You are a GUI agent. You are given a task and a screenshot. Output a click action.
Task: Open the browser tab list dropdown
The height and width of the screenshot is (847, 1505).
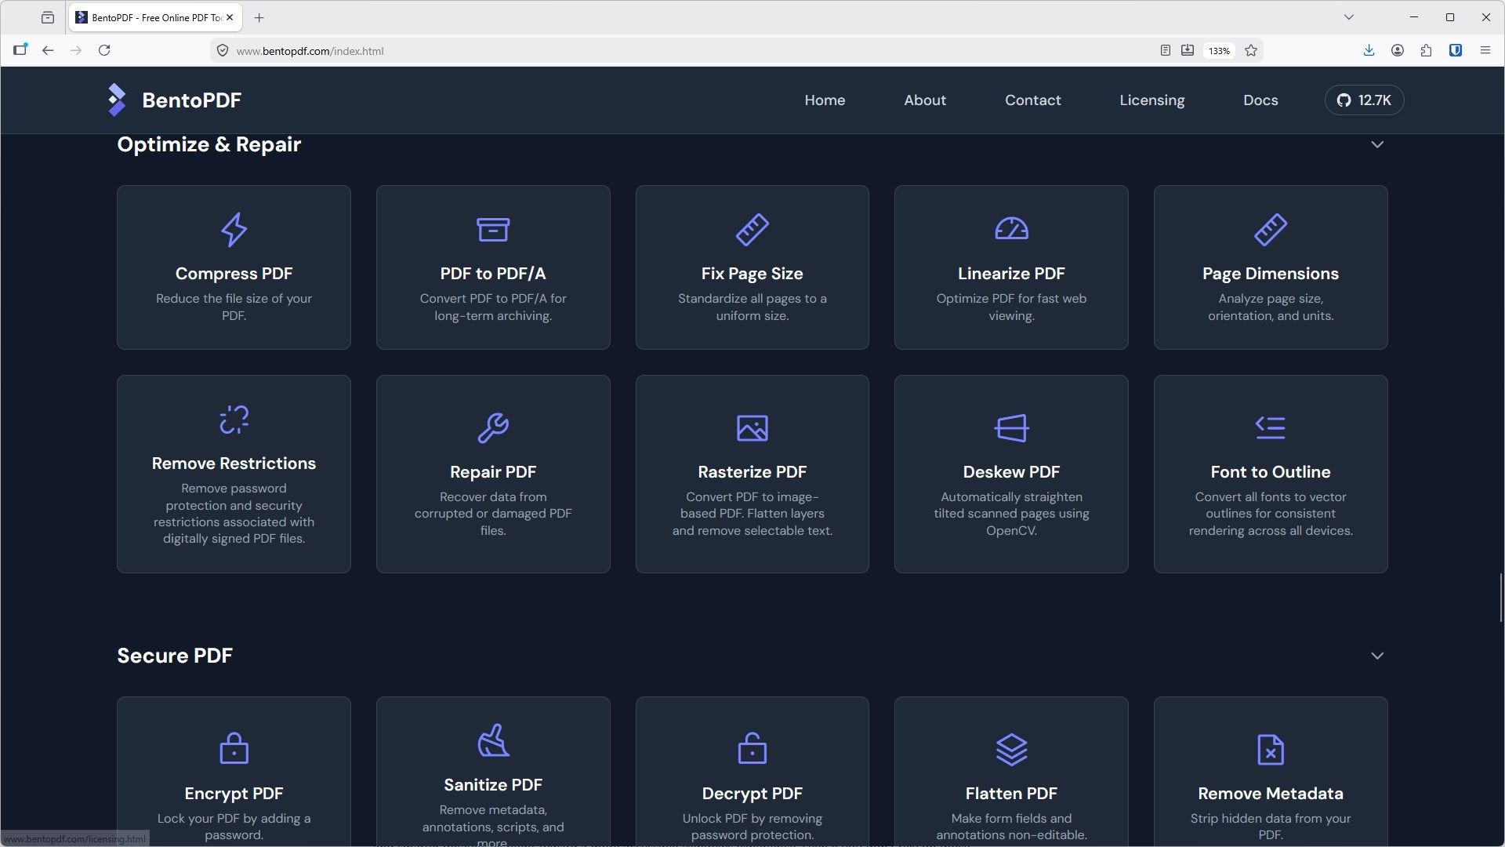1349,17
